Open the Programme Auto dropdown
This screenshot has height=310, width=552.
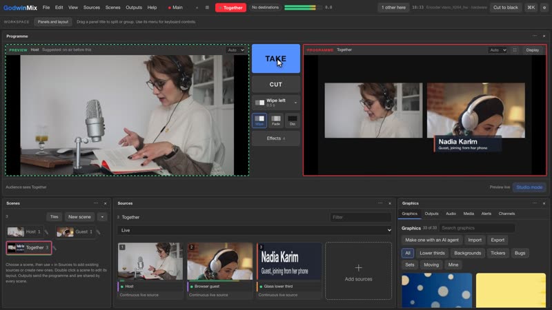(497, 50)
